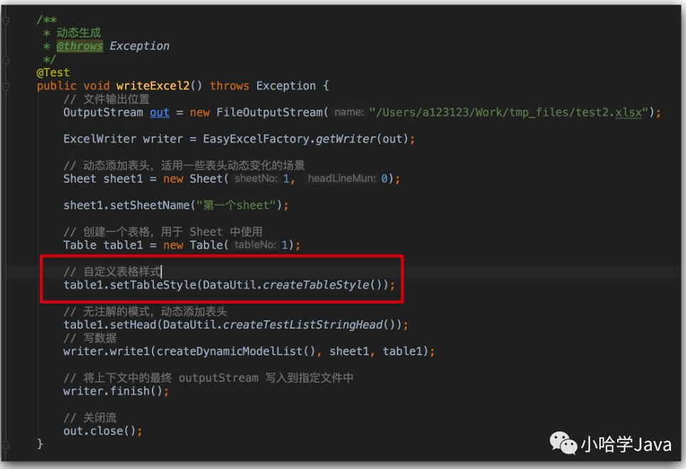Click the "throws" keyword in the method signature
Viewport: 686px width, 469px height.
[229, 86]
